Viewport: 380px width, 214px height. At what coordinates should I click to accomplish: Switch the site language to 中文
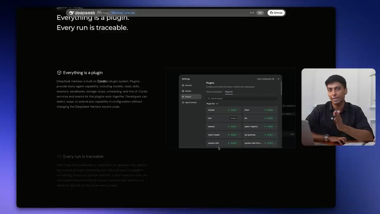(252, 13)
